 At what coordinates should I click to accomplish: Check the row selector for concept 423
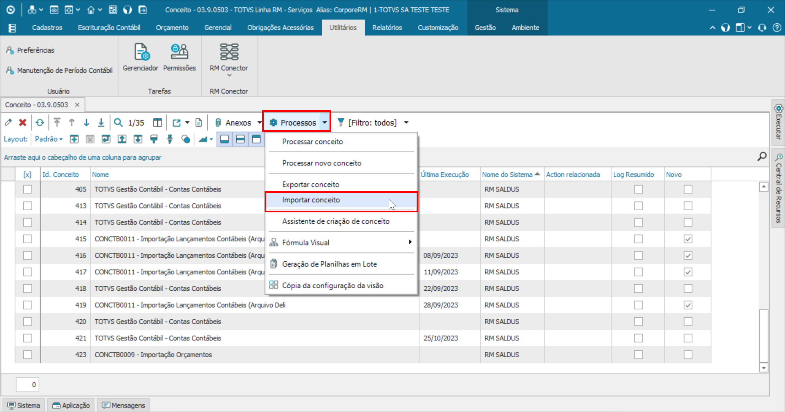[x=27, y=354]
